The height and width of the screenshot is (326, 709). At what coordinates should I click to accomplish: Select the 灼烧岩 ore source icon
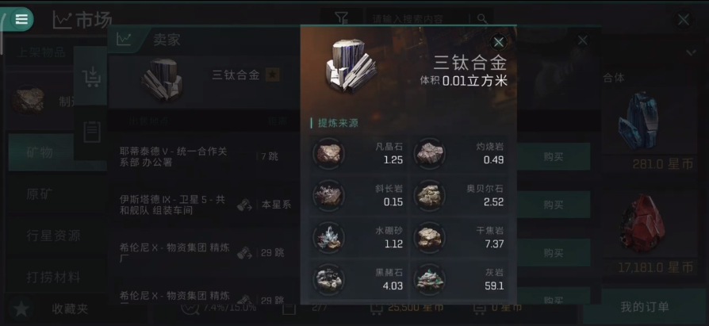click(430, 153)
